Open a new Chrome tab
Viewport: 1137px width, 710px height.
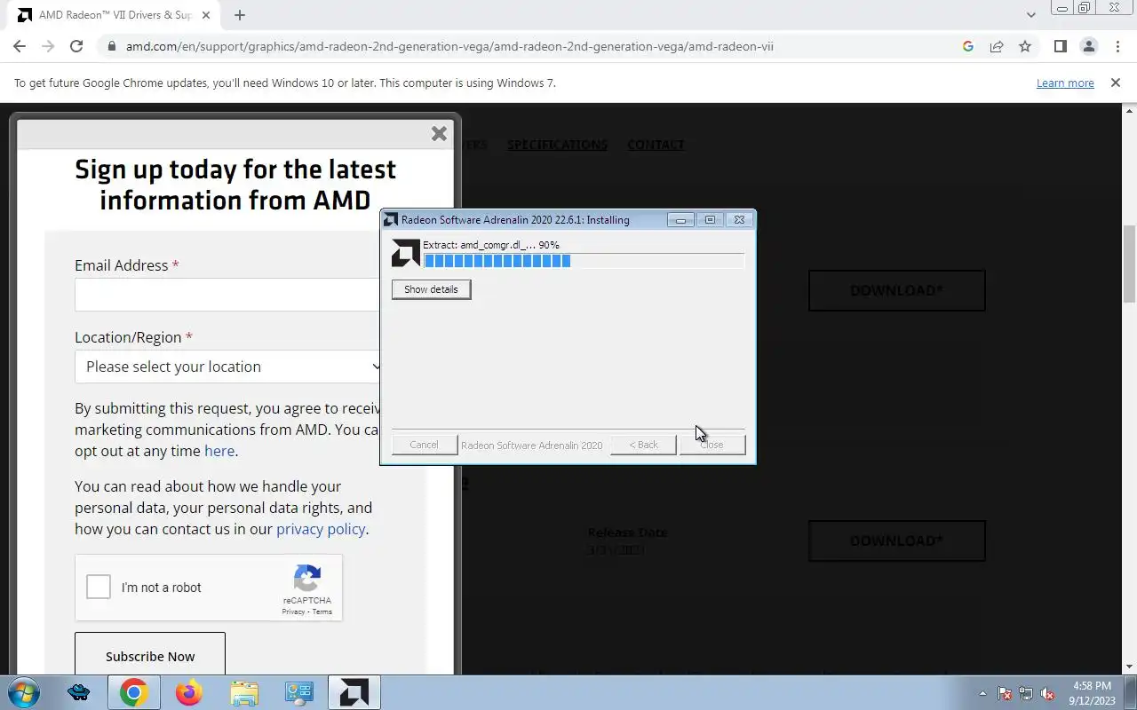[x=240, y=15]
